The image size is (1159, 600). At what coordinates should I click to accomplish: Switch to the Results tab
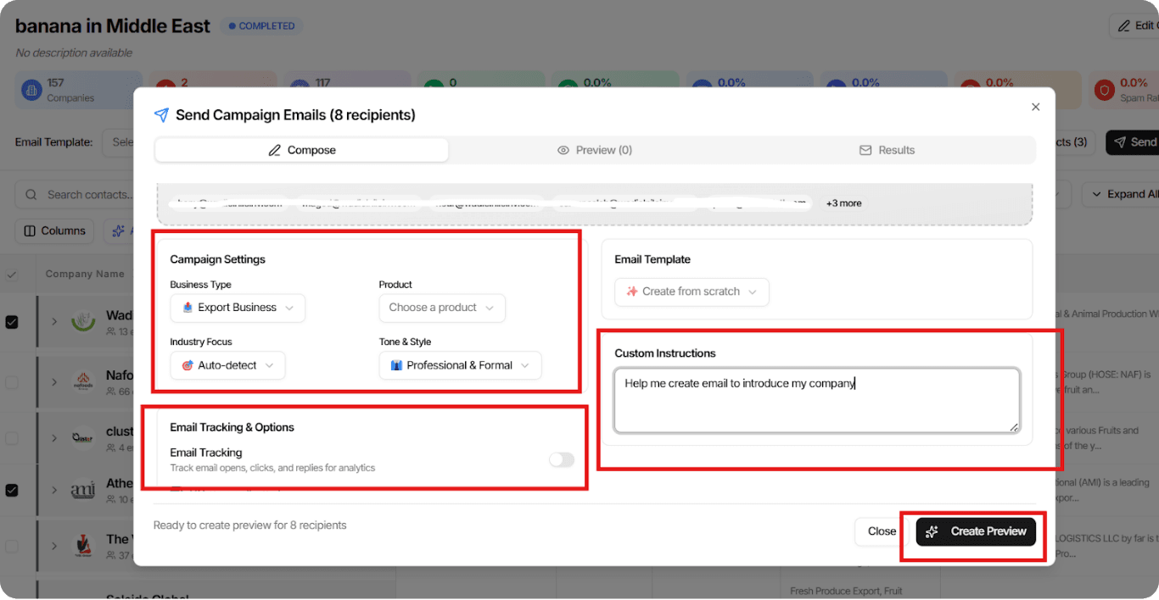click(x=887, y=150)
